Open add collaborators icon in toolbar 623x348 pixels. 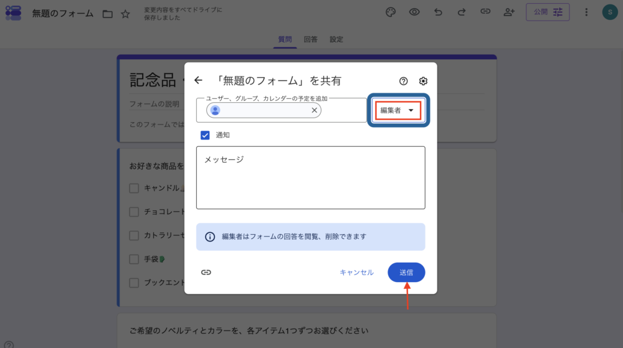point(509,12)
